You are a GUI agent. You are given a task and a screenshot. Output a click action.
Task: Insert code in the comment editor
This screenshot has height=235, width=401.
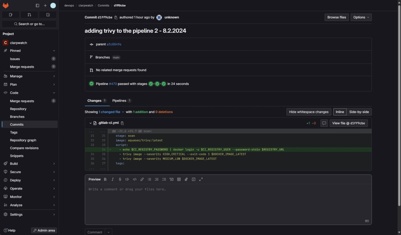[135, 179]
